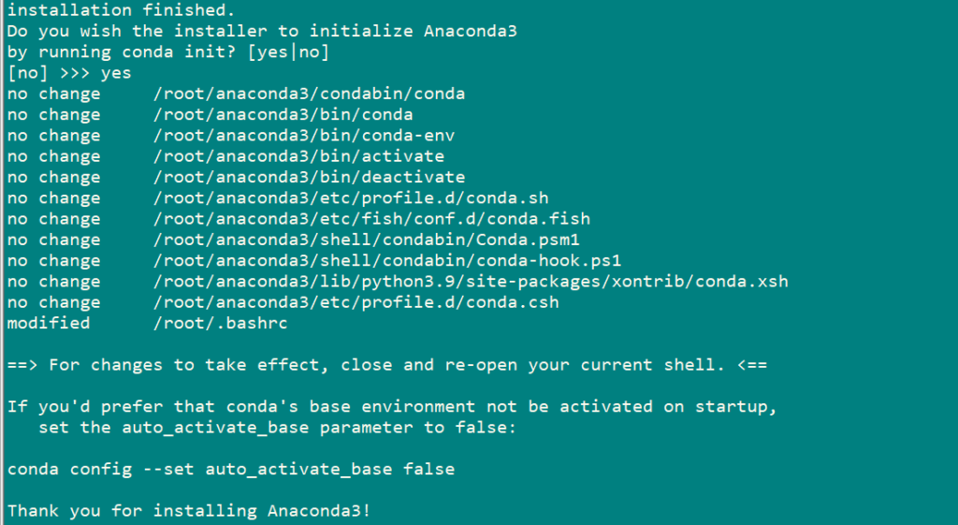Click the /root/anaconda3/bin/deactivate path
958x525 pixels.
point(309,177)
